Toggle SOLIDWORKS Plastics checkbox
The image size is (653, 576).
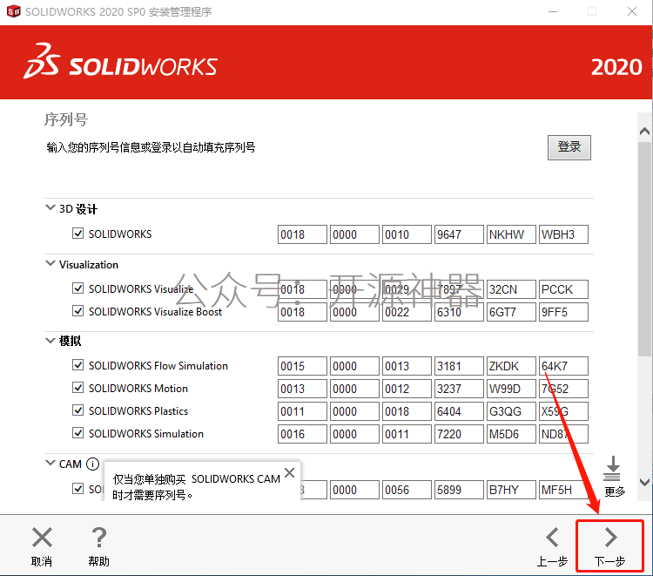pyautogui.click(x=77, y=410)
